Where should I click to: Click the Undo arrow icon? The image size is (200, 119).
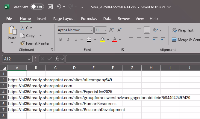pyautogui.click(x=59, y=7)
